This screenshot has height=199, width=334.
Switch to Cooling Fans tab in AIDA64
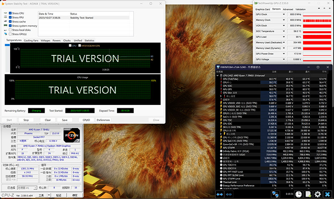coord(31,40)
